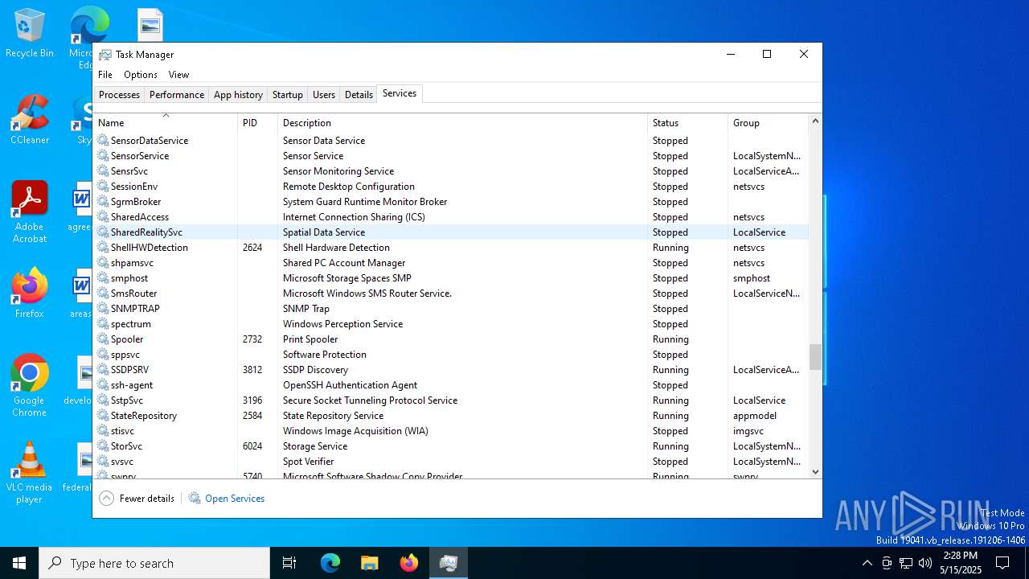Open VLC media player desktop shortcut
This screenshot has width=1029, height=579.
tap(30, 473)
